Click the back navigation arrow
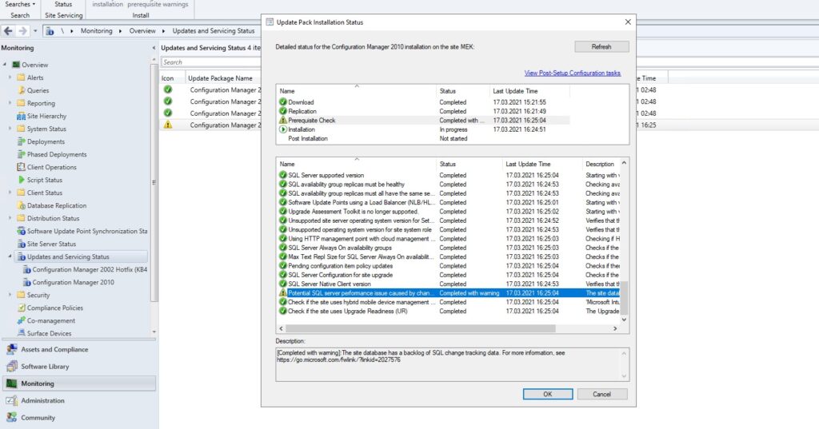This screenshot has width=819, height=429. pyautogui.click(x=8, y=31)
